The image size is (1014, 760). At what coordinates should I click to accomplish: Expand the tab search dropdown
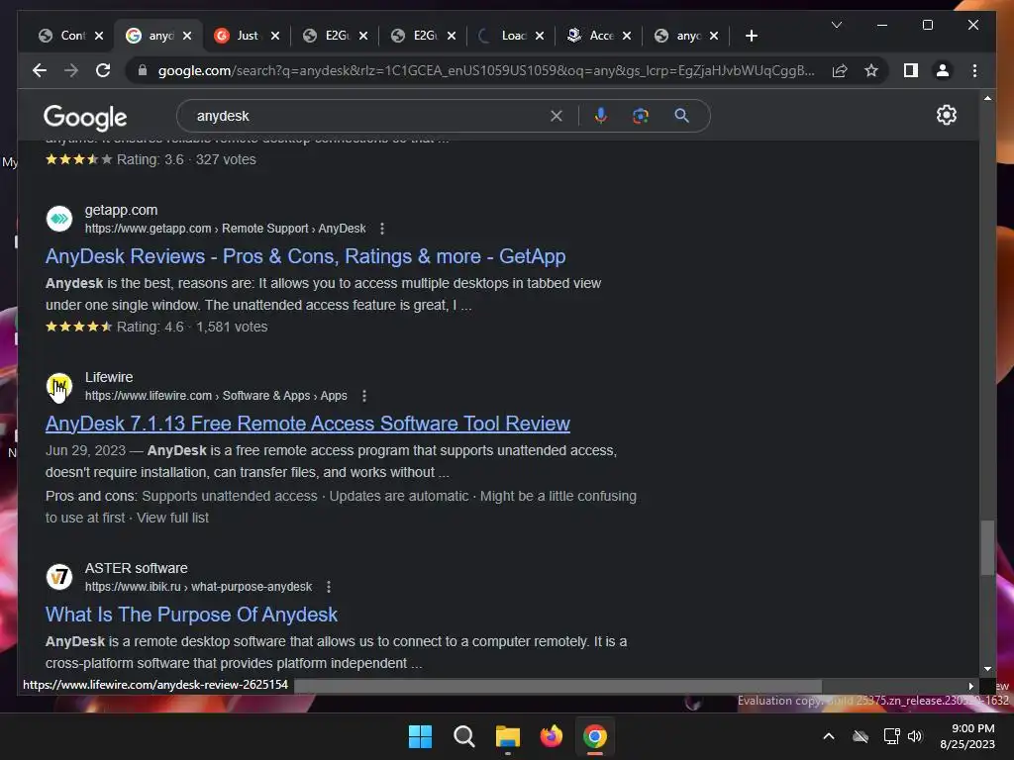[x=836, y=25]
